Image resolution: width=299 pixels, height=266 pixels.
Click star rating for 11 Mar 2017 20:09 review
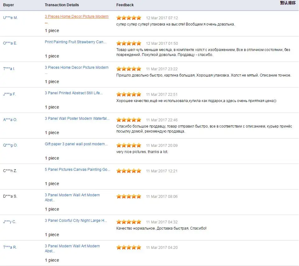(129, 145)
